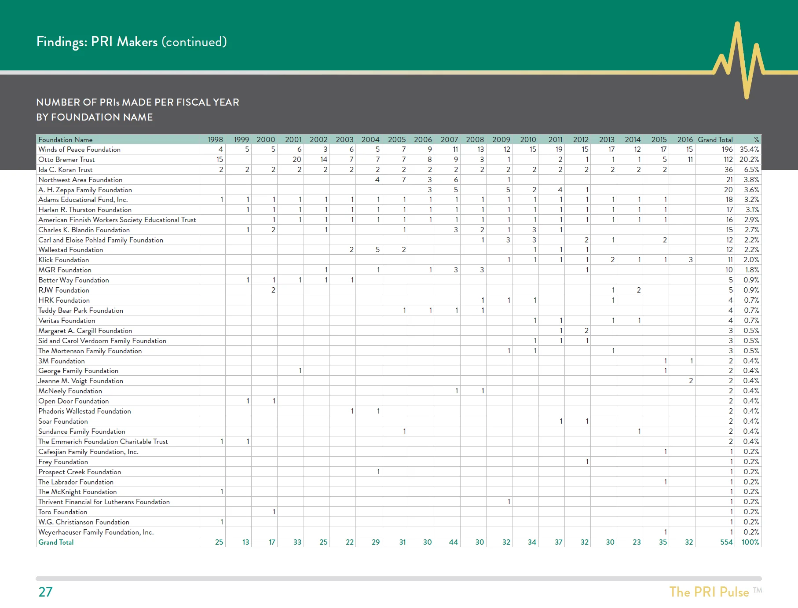Click 'W.G. Christianson Foundation' row label

point(84,522)
